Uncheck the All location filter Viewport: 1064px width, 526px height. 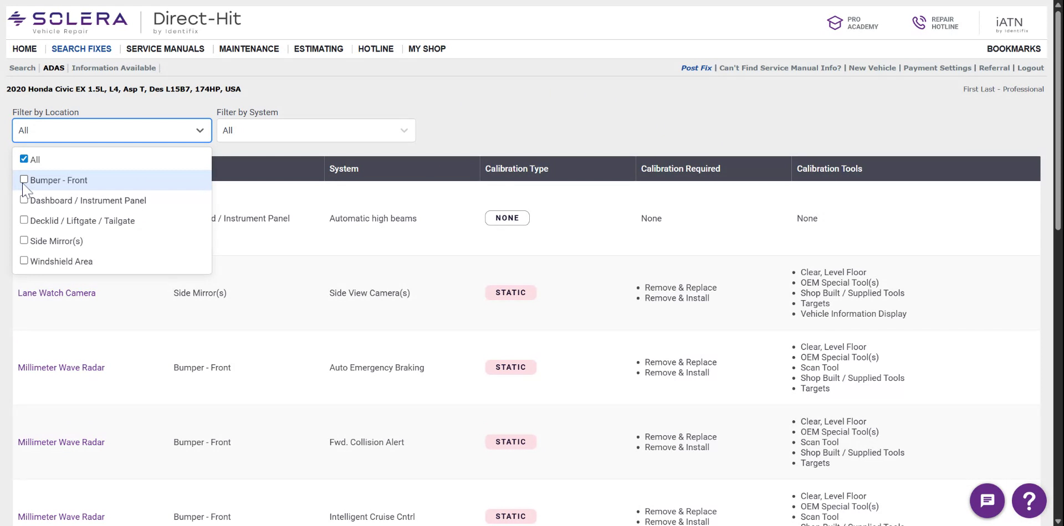pos(24,158)
